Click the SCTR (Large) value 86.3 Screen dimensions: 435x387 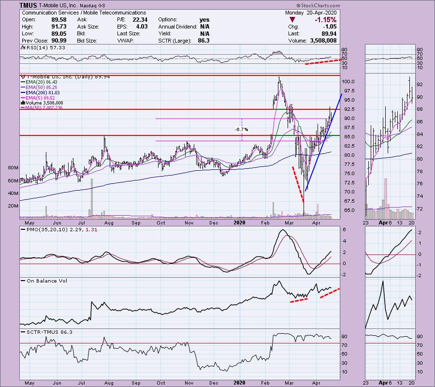click(x=204, y=41)
